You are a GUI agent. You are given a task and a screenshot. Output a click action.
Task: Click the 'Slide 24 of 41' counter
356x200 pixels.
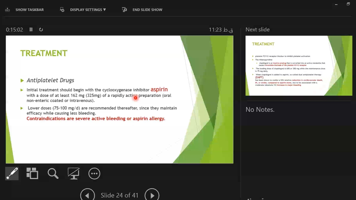pyautogui.click(x=120, y=195)
